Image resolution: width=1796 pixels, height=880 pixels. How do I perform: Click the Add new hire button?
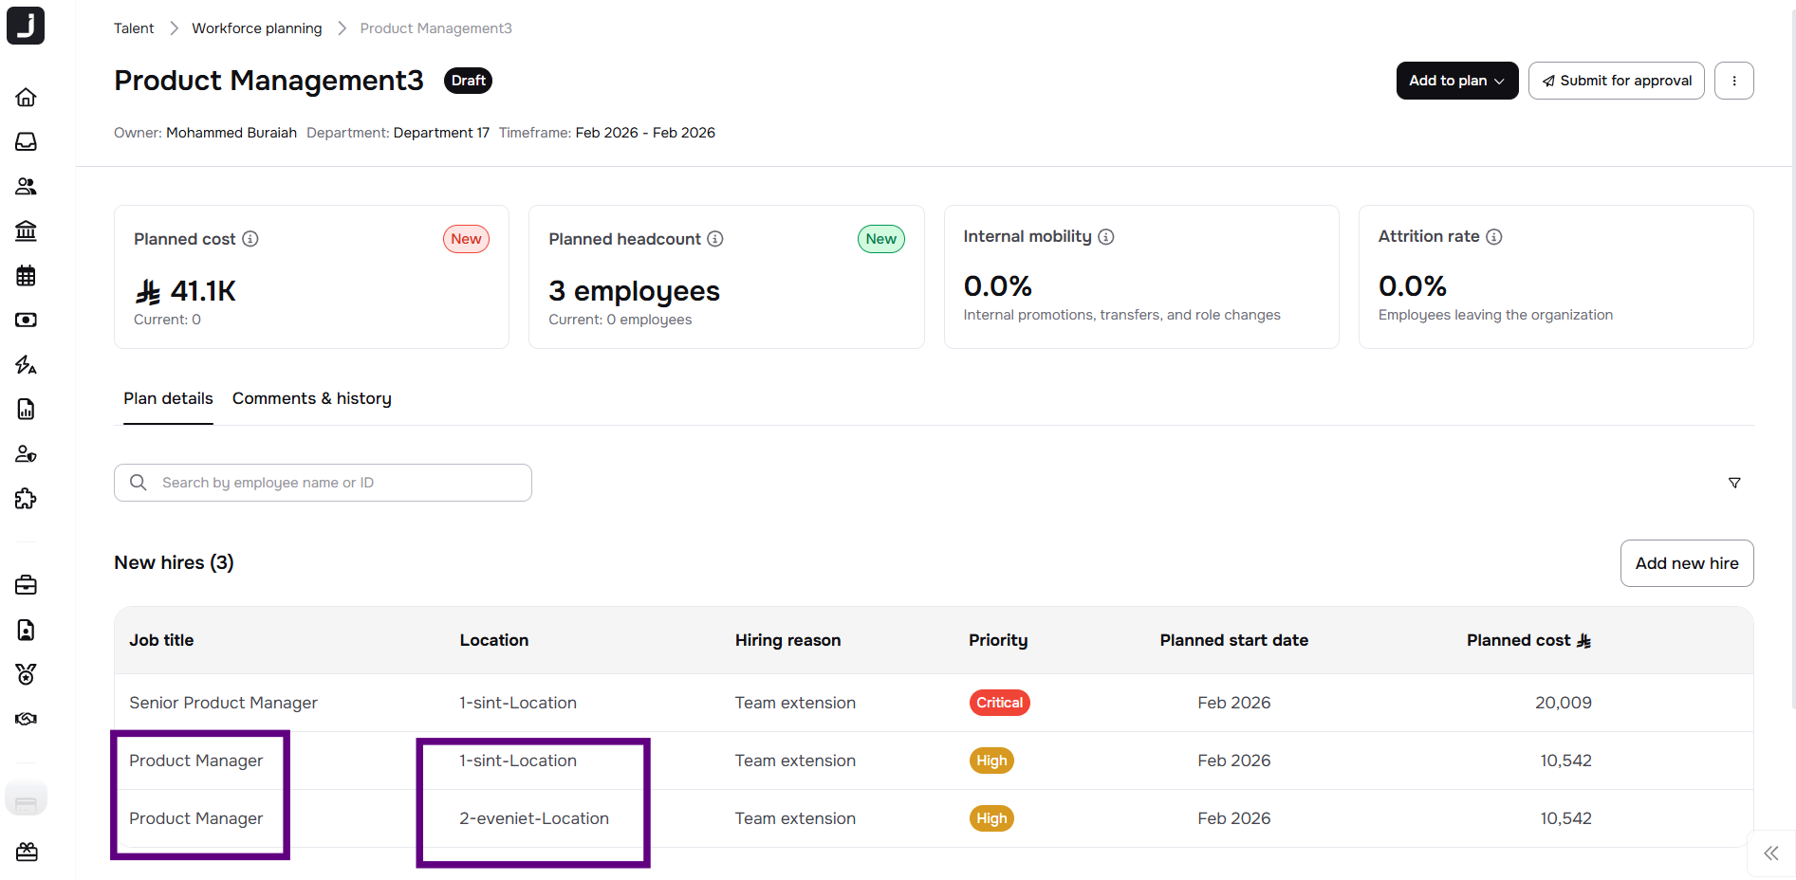tap(1686, 563)
